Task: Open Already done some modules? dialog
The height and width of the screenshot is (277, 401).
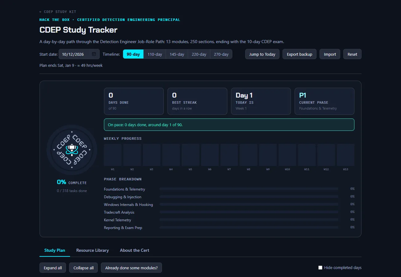Action: click(x=131, y=268)
